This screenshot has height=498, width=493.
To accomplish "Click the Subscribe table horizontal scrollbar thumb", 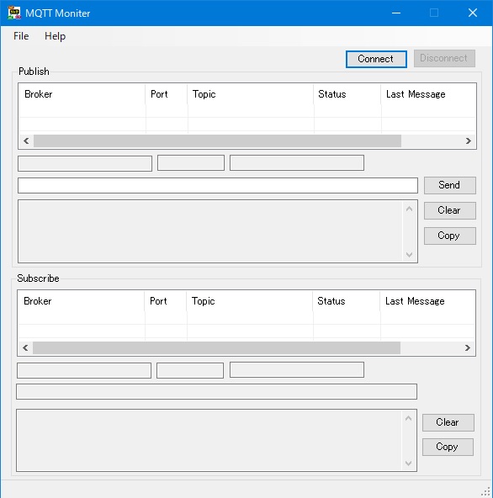I will coord(217,347).
